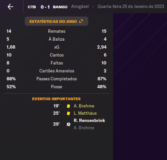Select the Passes Completados row
167x160 pixels.
coord(57,79)
